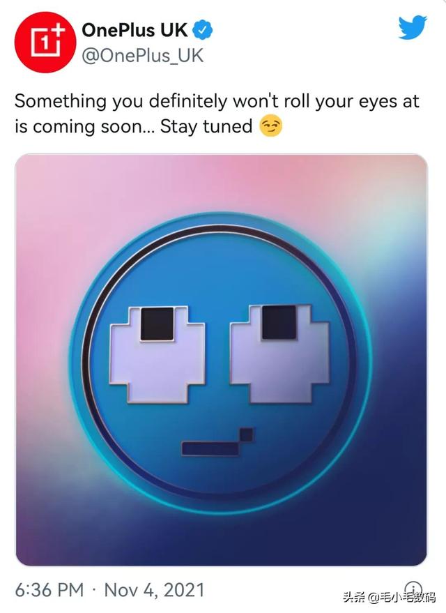Screen dimensions: 446x613
Task: Click the pixelated smirk mouth bar
Action: [210, 448]
